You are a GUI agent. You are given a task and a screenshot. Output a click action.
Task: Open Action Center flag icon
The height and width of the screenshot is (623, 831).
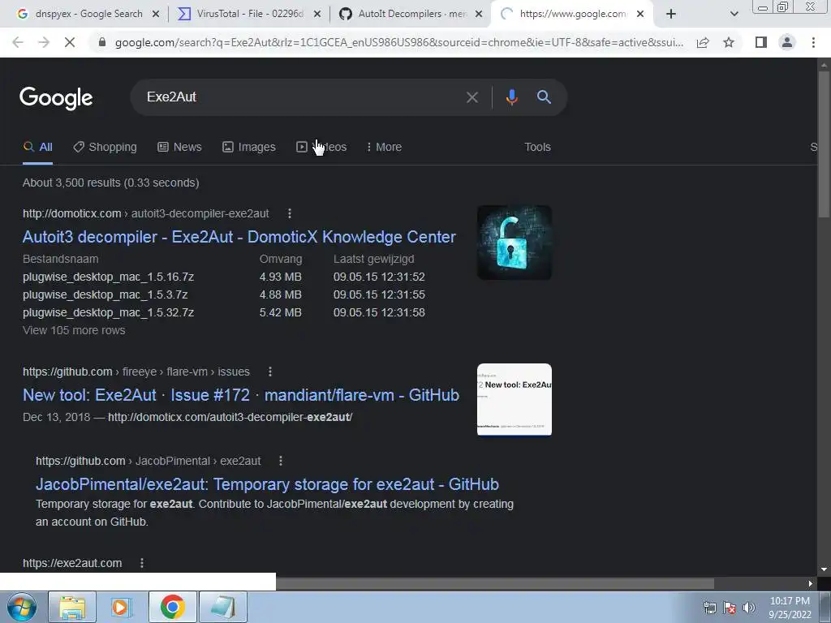[x=730, y=608]
